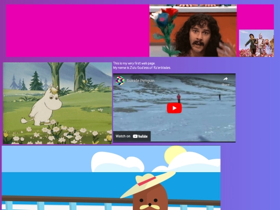Click the video channel avatar icon
The width and height of the screenshot is (280, 210).
[x=120, y=80]
